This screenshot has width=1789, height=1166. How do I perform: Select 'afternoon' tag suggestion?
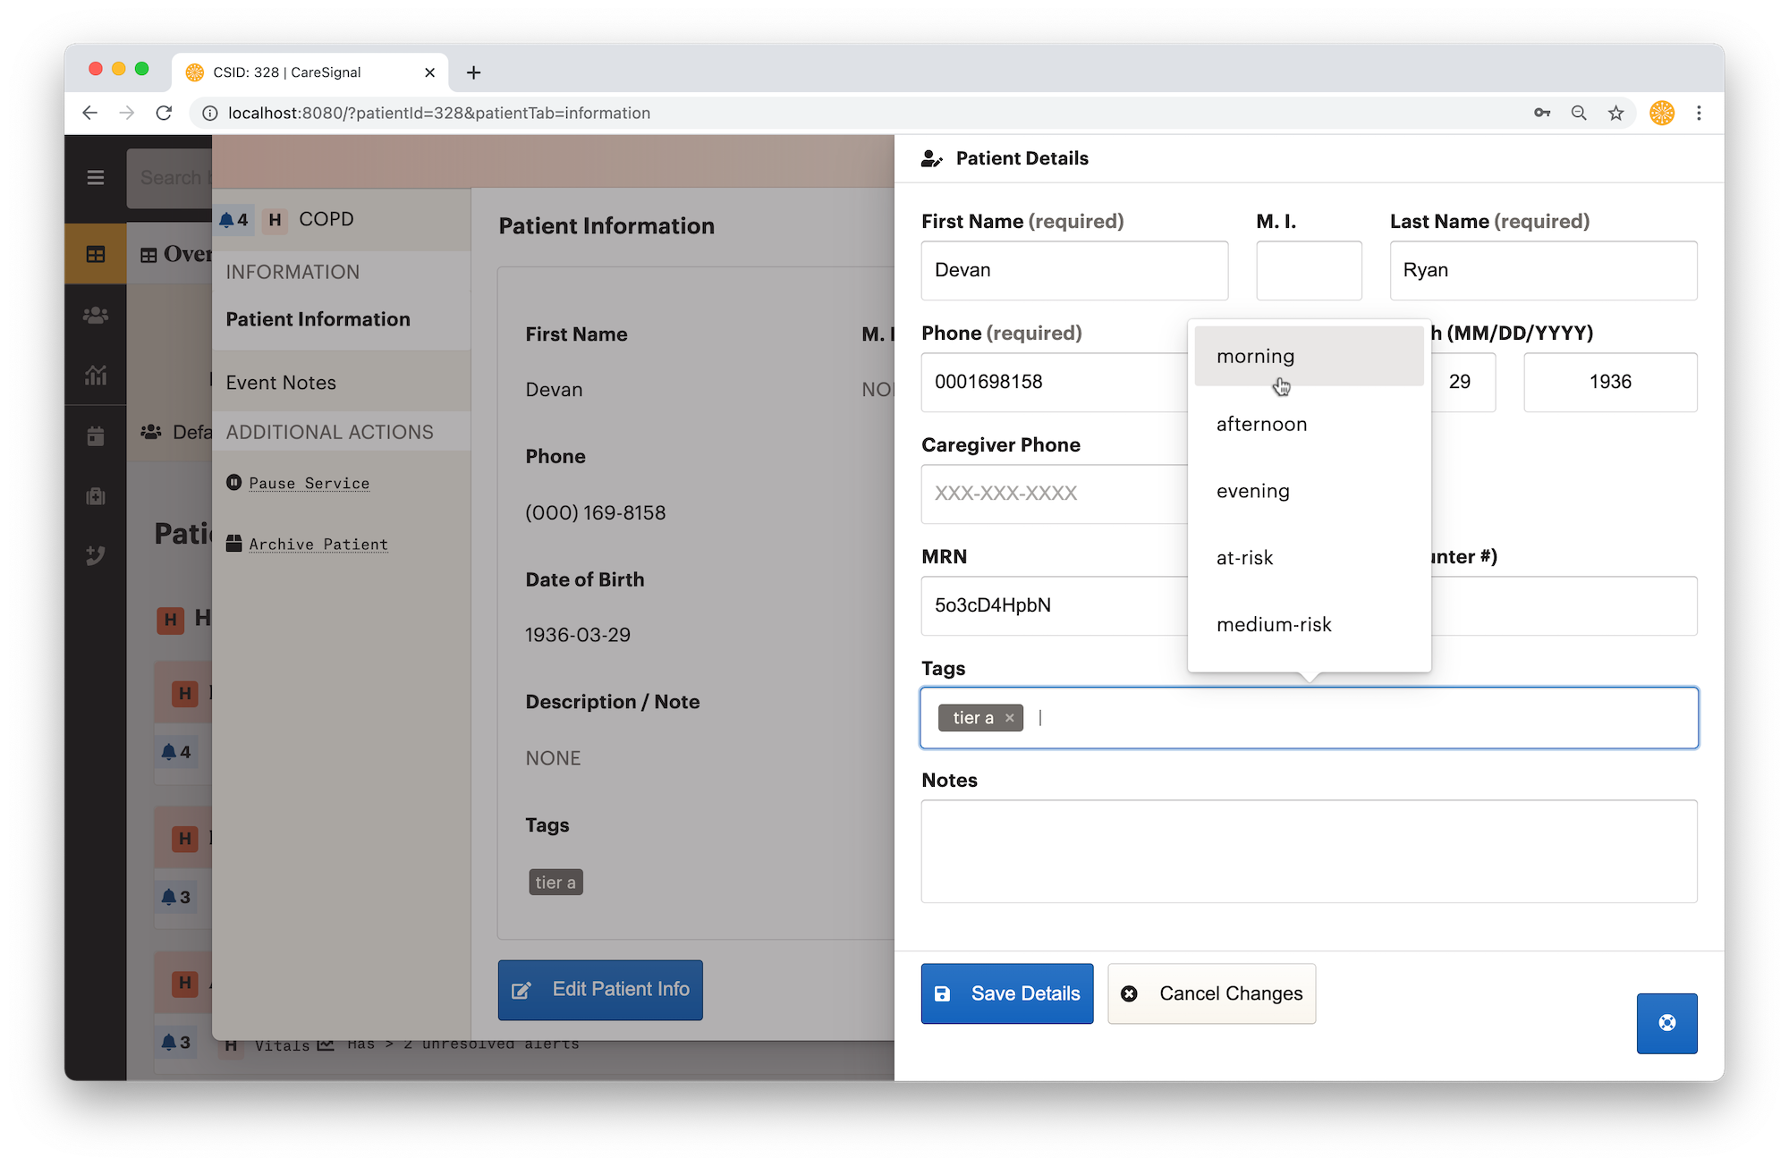pyautogui.click(x=1309, y=424)
